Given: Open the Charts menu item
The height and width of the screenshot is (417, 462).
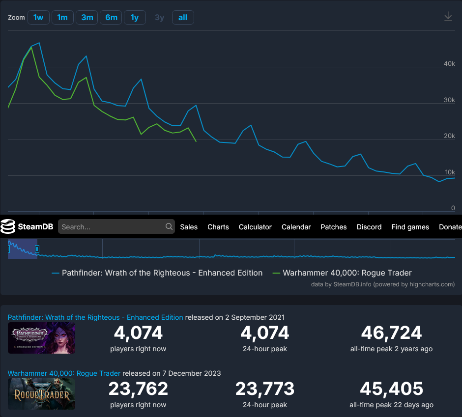Looking at the screenshot, I should (x=218, y=227).
